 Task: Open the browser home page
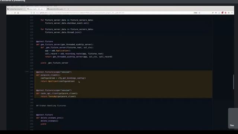[18, 13]
